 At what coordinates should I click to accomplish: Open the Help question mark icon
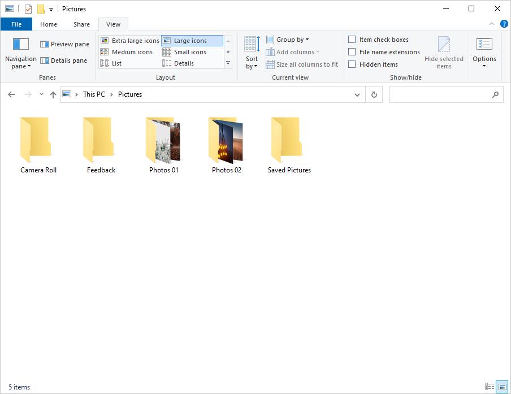click(x=504, y=24)
